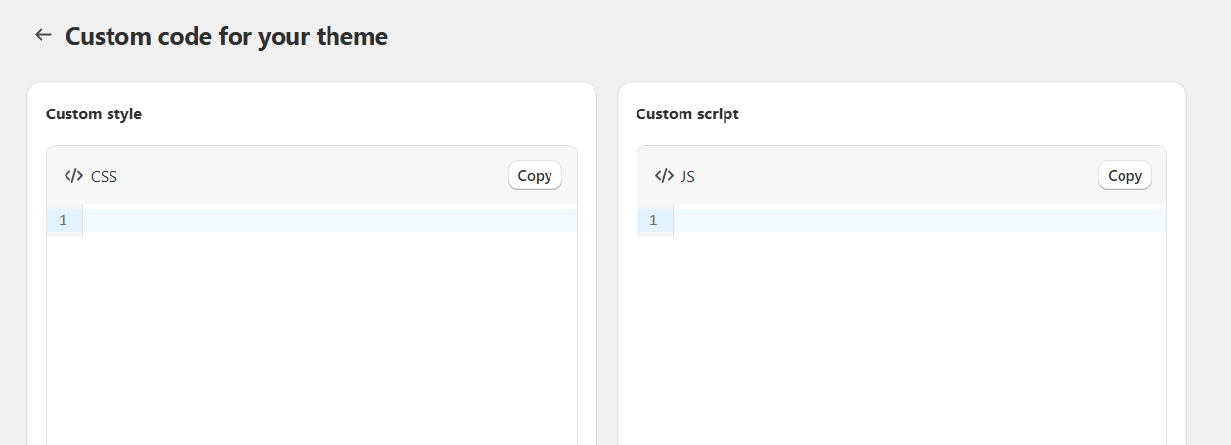The height and width of the screenshot is (445, 1231).
Task: Click the 'CSS' language label
Action: click(x=105, y=177)
